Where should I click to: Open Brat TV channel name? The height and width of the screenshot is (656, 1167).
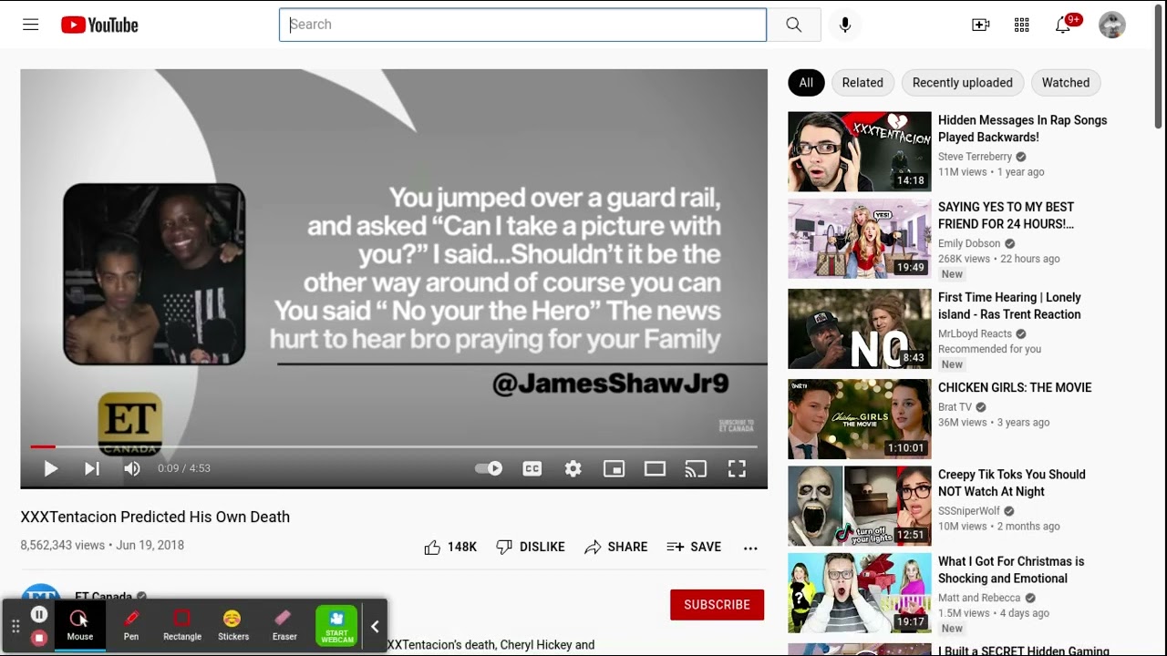click(955, 407)
